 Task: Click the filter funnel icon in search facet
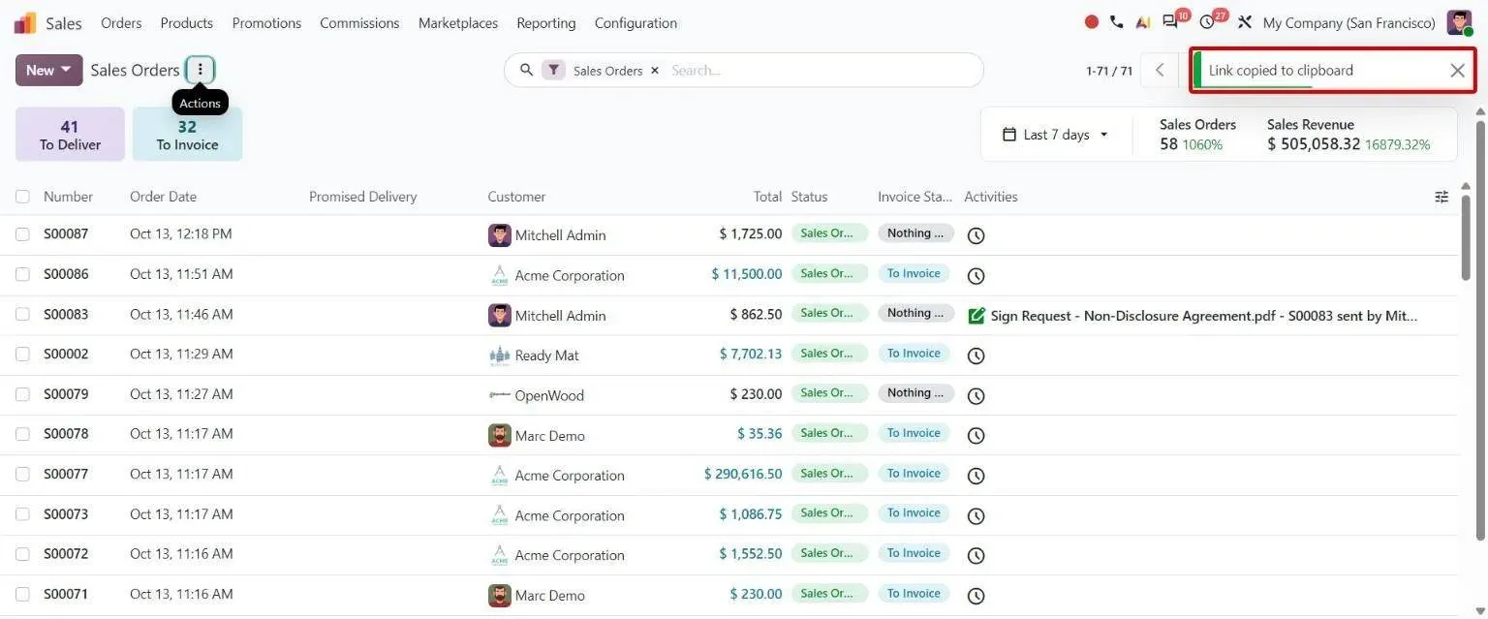553,70
